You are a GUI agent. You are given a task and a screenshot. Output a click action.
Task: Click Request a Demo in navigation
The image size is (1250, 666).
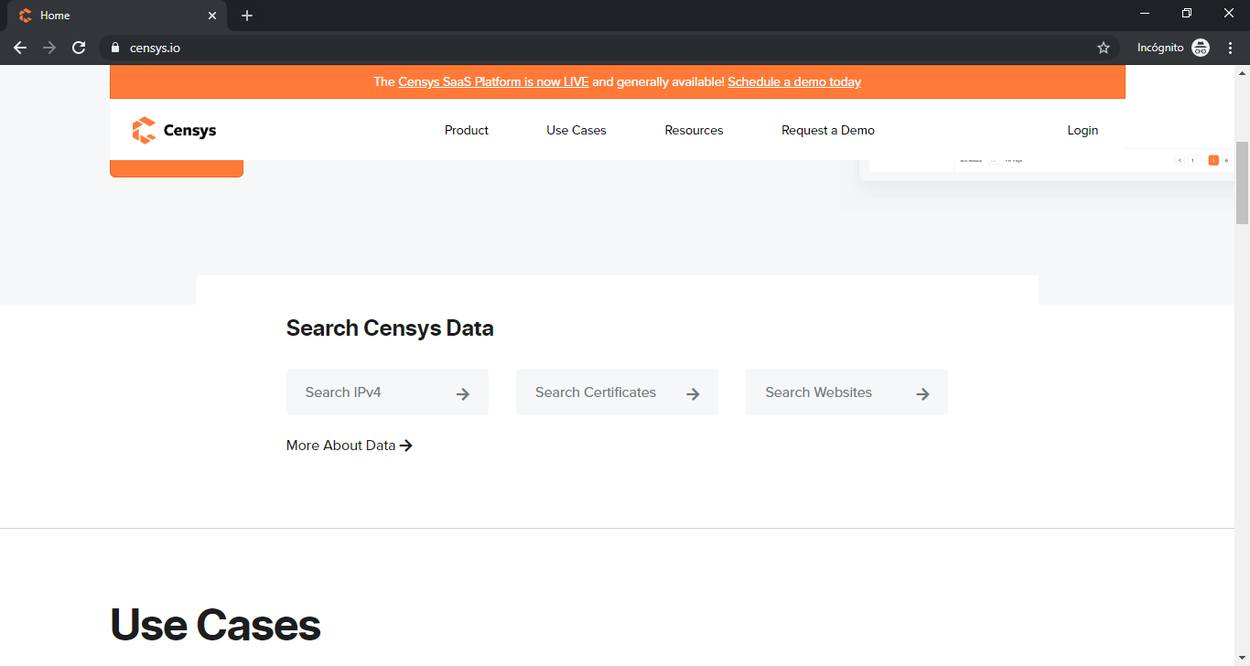click(828, 130)
